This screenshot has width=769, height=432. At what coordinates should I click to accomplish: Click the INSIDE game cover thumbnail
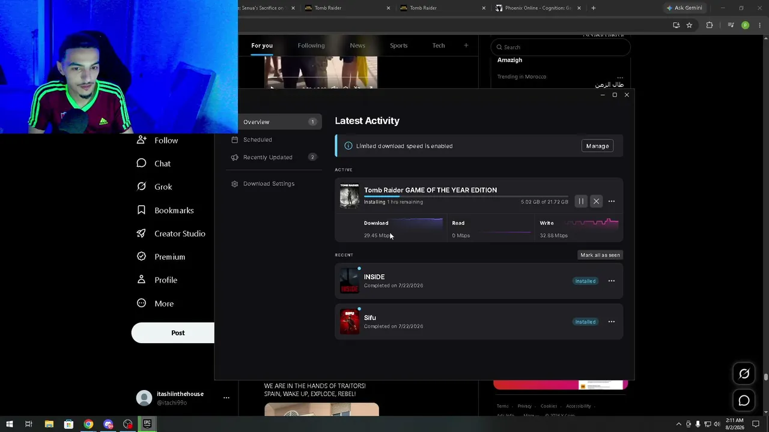[x=349, y=281]
